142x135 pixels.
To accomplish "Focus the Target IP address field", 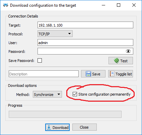I will 85,25.
